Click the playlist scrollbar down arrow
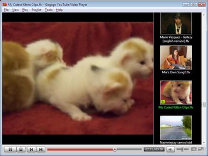Viewport: 208px width, 156px height. point(204,142)
